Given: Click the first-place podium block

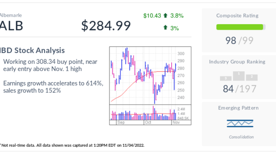Looking at the screenshot, I should (x=238, y=76).
